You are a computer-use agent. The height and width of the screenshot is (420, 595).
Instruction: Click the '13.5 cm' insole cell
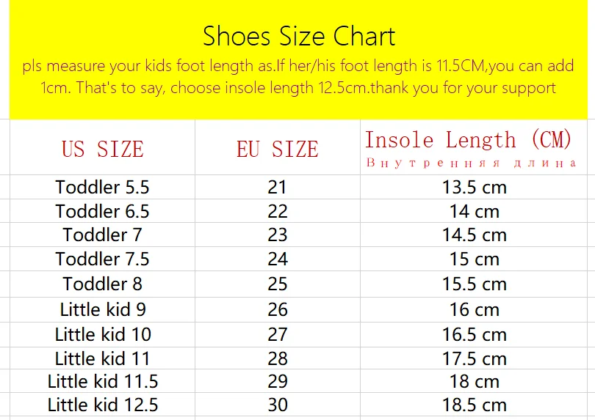(x=474, y=187)
